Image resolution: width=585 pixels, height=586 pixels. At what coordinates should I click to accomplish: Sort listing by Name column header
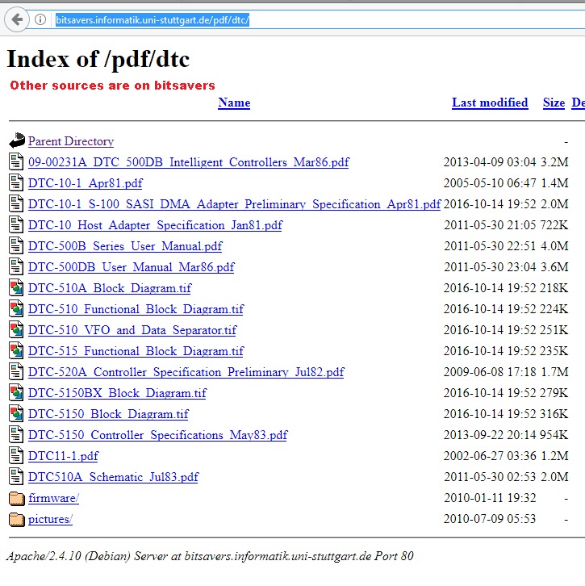click(234, 103)
